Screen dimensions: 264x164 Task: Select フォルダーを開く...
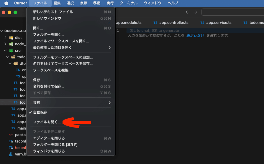pyautogui.click(x=71, y=35)
